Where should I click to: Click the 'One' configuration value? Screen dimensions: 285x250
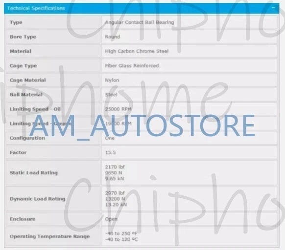110,138
